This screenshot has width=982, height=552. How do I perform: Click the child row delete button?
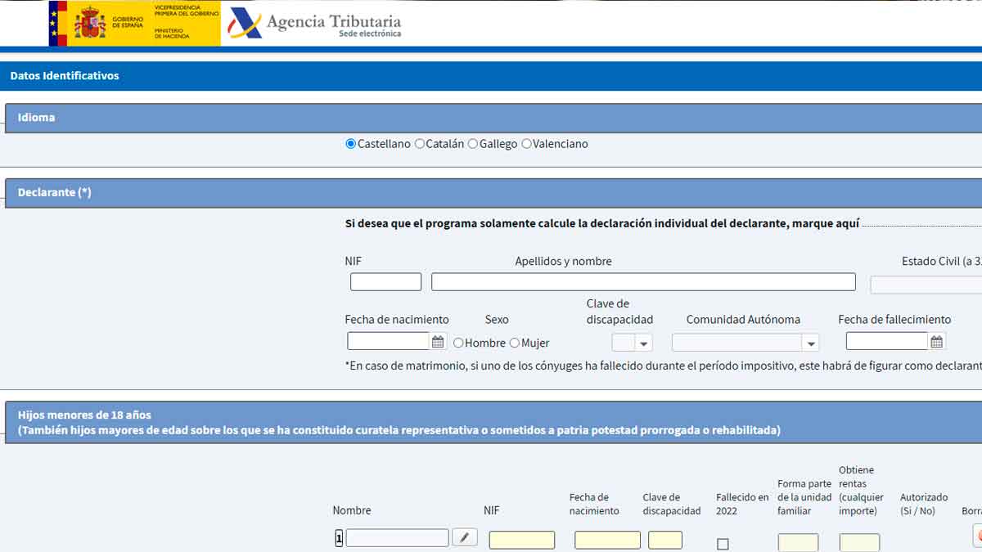[x=978, y=536]
